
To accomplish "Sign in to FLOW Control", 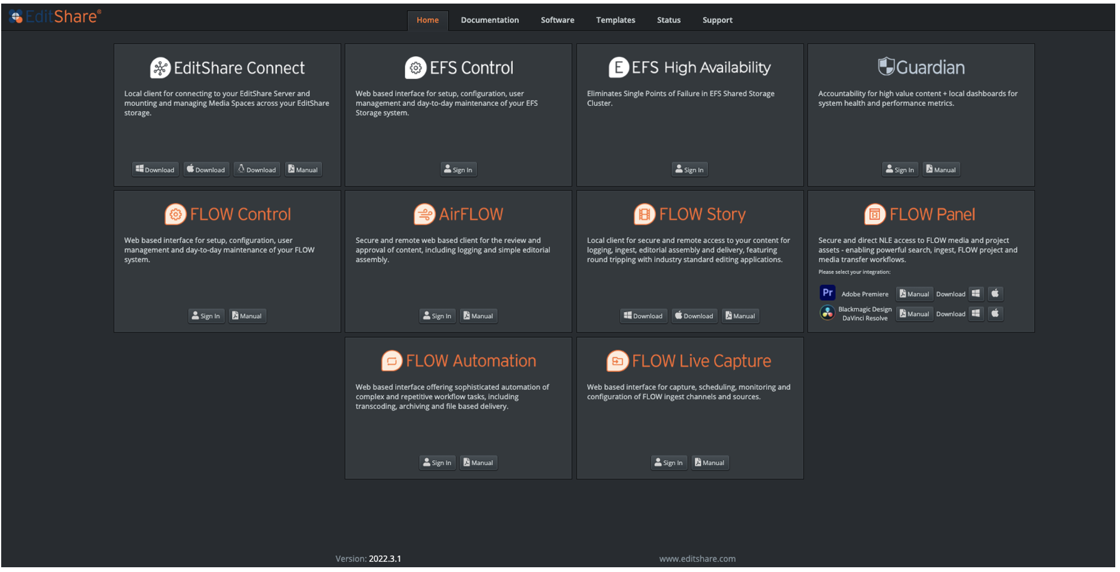I will point(206,316).
